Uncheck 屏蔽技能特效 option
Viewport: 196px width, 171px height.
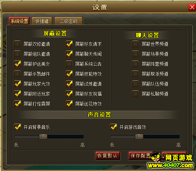point(69,74)
